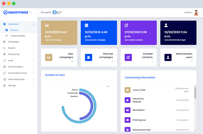Click the Phishing tool envelope icon
The height and width of the screenshot is (134, 203).
[128, 120]
